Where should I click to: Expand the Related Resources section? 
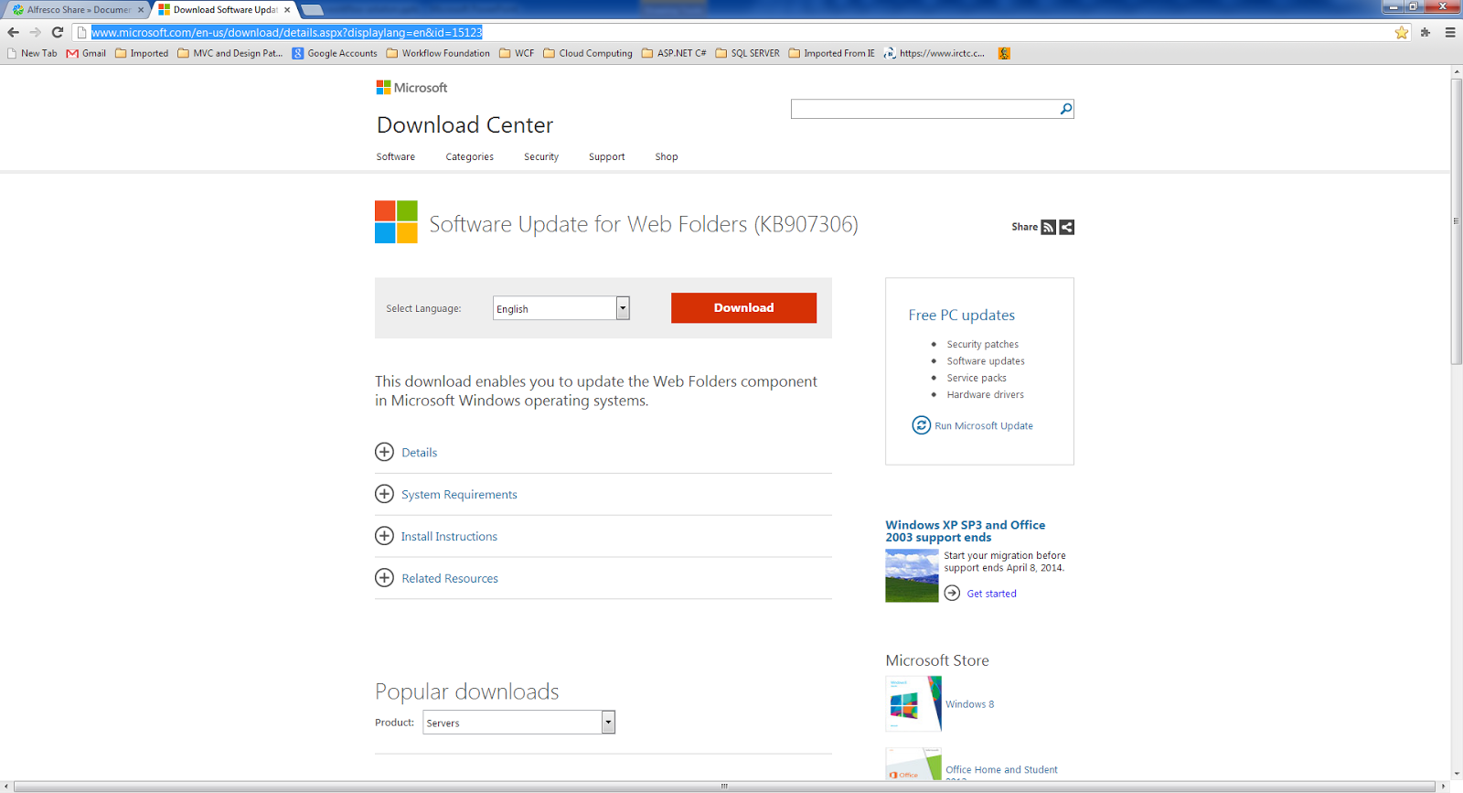tap(437, 578)
